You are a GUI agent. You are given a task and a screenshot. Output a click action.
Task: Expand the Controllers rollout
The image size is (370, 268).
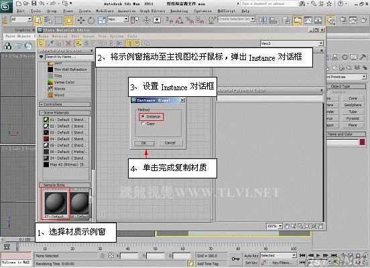point(64,104)
